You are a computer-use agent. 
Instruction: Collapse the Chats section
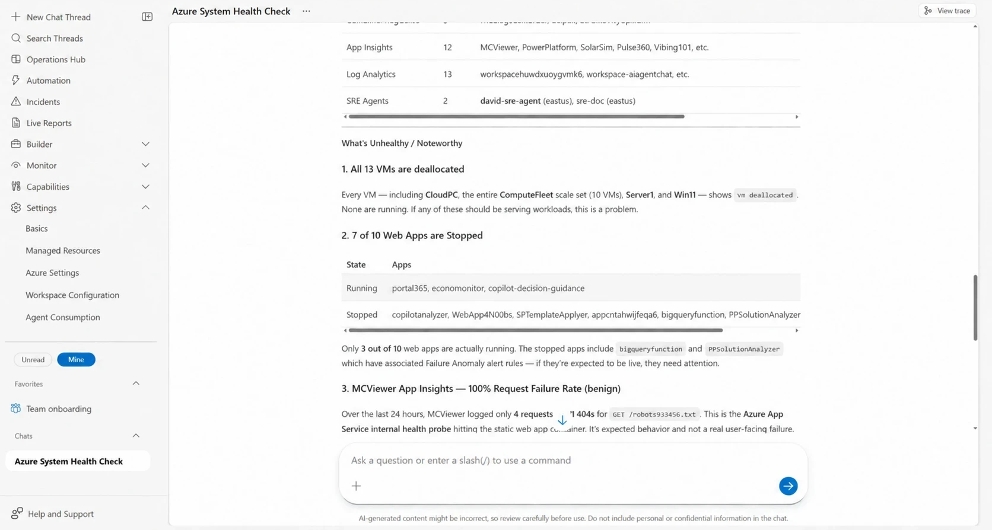[x=136, y=436]
